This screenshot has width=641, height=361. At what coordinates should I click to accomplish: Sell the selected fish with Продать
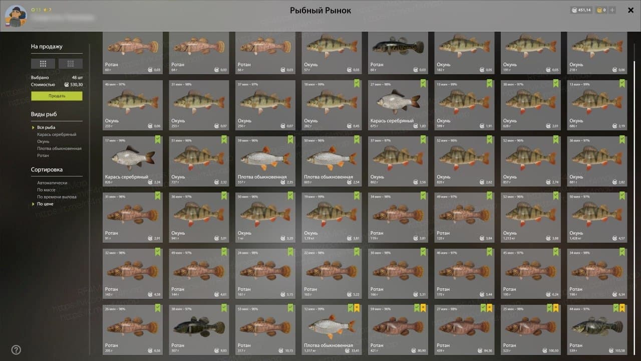coord(57,96)
